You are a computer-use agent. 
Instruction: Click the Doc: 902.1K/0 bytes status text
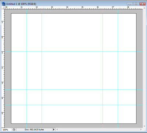point(34,129)
